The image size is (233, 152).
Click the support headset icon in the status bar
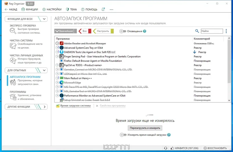[x=165, y=148]
